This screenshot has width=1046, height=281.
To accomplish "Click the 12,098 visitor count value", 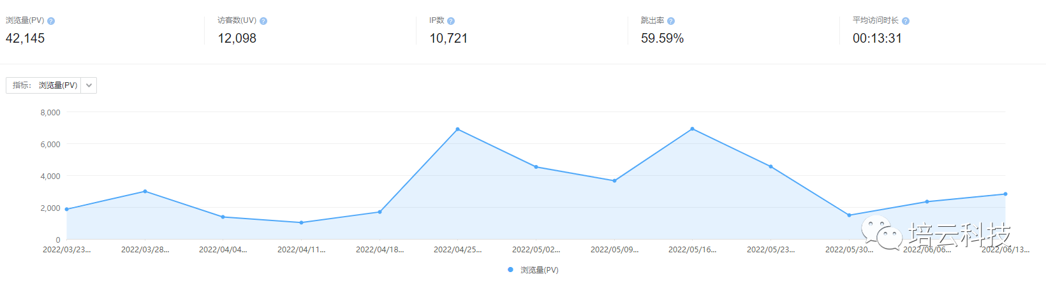I will (x=237, y=38).
